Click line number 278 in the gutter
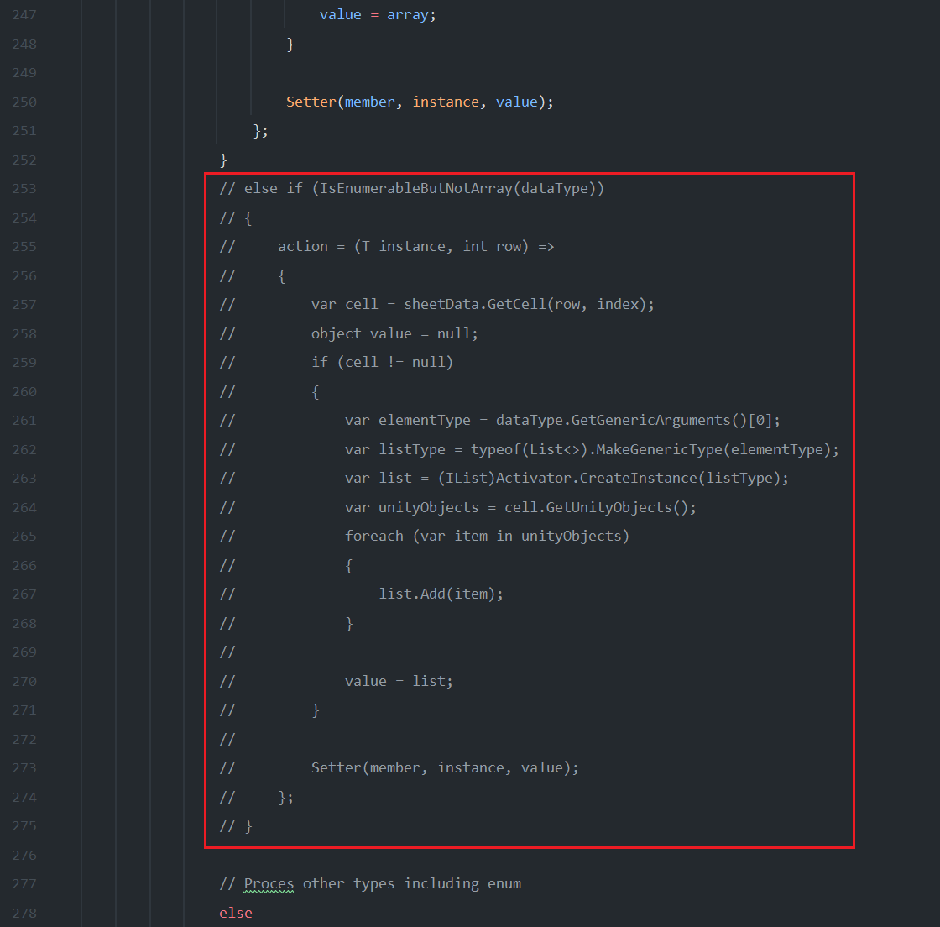The height and width of the screenshot is (927, 940). [24, 914]
